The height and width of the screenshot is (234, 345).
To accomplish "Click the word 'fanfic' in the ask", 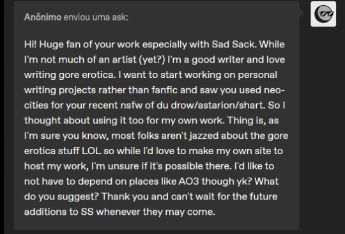I will coord(164,90).
